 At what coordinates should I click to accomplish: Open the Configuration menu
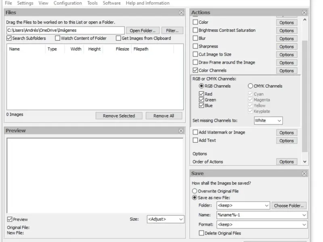tap(67, 3)
